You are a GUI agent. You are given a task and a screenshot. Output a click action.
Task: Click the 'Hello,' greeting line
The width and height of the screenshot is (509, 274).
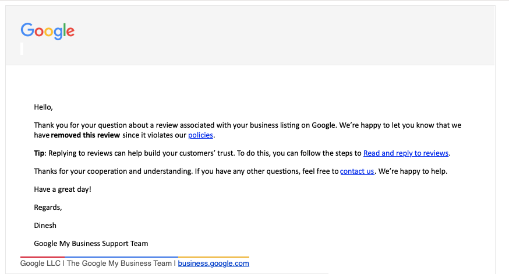coord(43,107)
